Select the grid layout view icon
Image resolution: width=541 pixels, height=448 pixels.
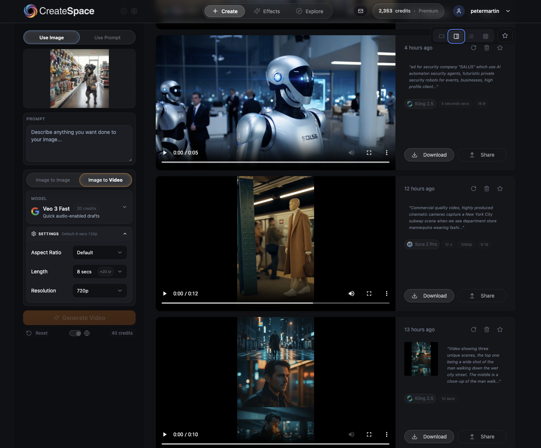(x=486, y=36)
